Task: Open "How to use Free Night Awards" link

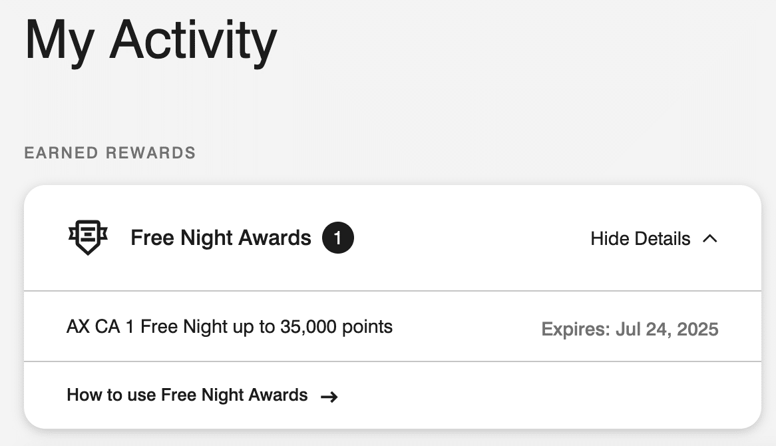Action: coord(187,395)
